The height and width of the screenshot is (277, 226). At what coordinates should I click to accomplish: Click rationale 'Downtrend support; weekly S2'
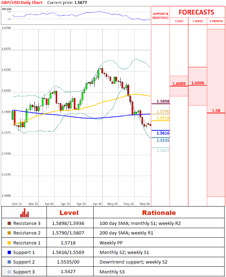(x=133, y=262)
